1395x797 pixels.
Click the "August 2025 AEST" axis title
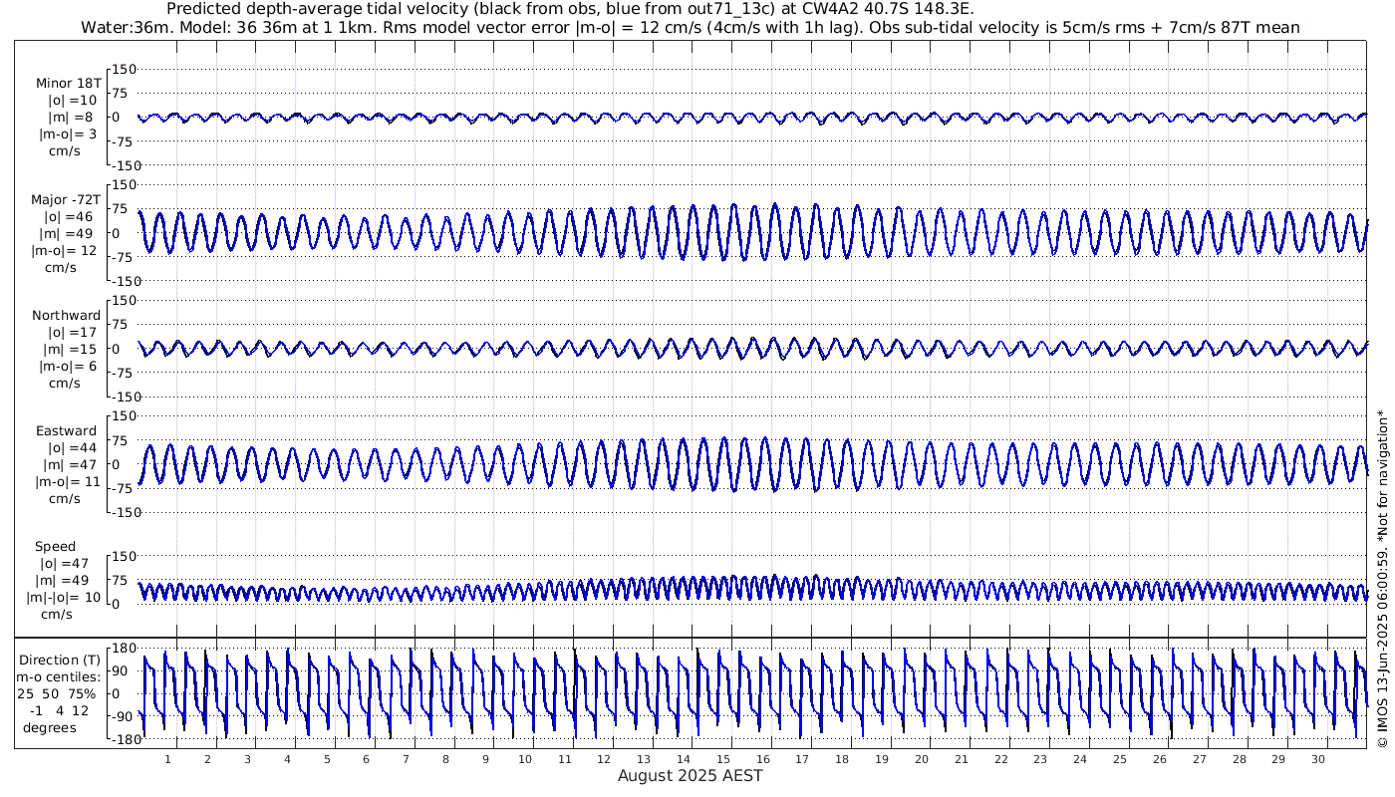(x=691, y=775)
